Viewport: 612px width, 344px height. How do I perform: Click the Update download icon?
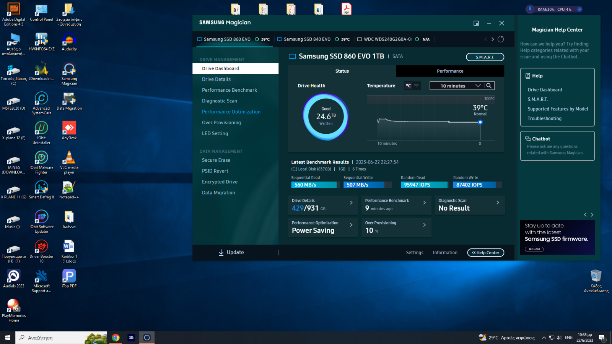click(x=221, y=253)
